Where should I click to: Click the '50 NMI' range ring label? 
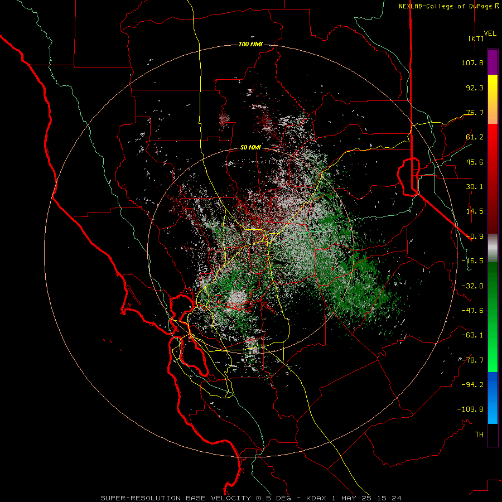[250, 148]
